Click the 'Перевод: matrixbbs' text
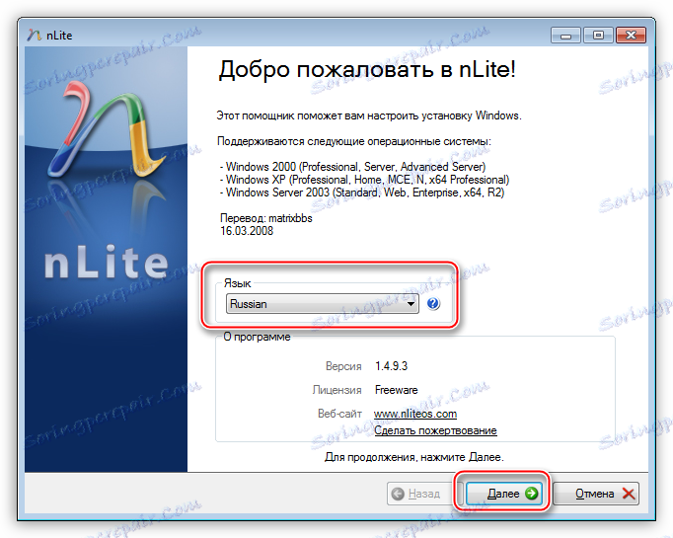The image size is (673, 538). pos(266,218)
